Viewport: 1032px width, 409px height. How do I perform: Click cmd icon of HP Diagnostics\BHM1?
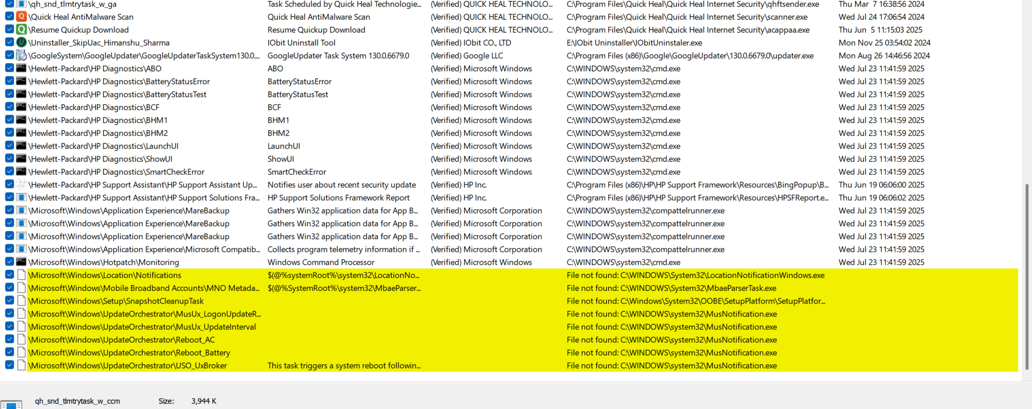pyautogui.click(x=21, y=120)
